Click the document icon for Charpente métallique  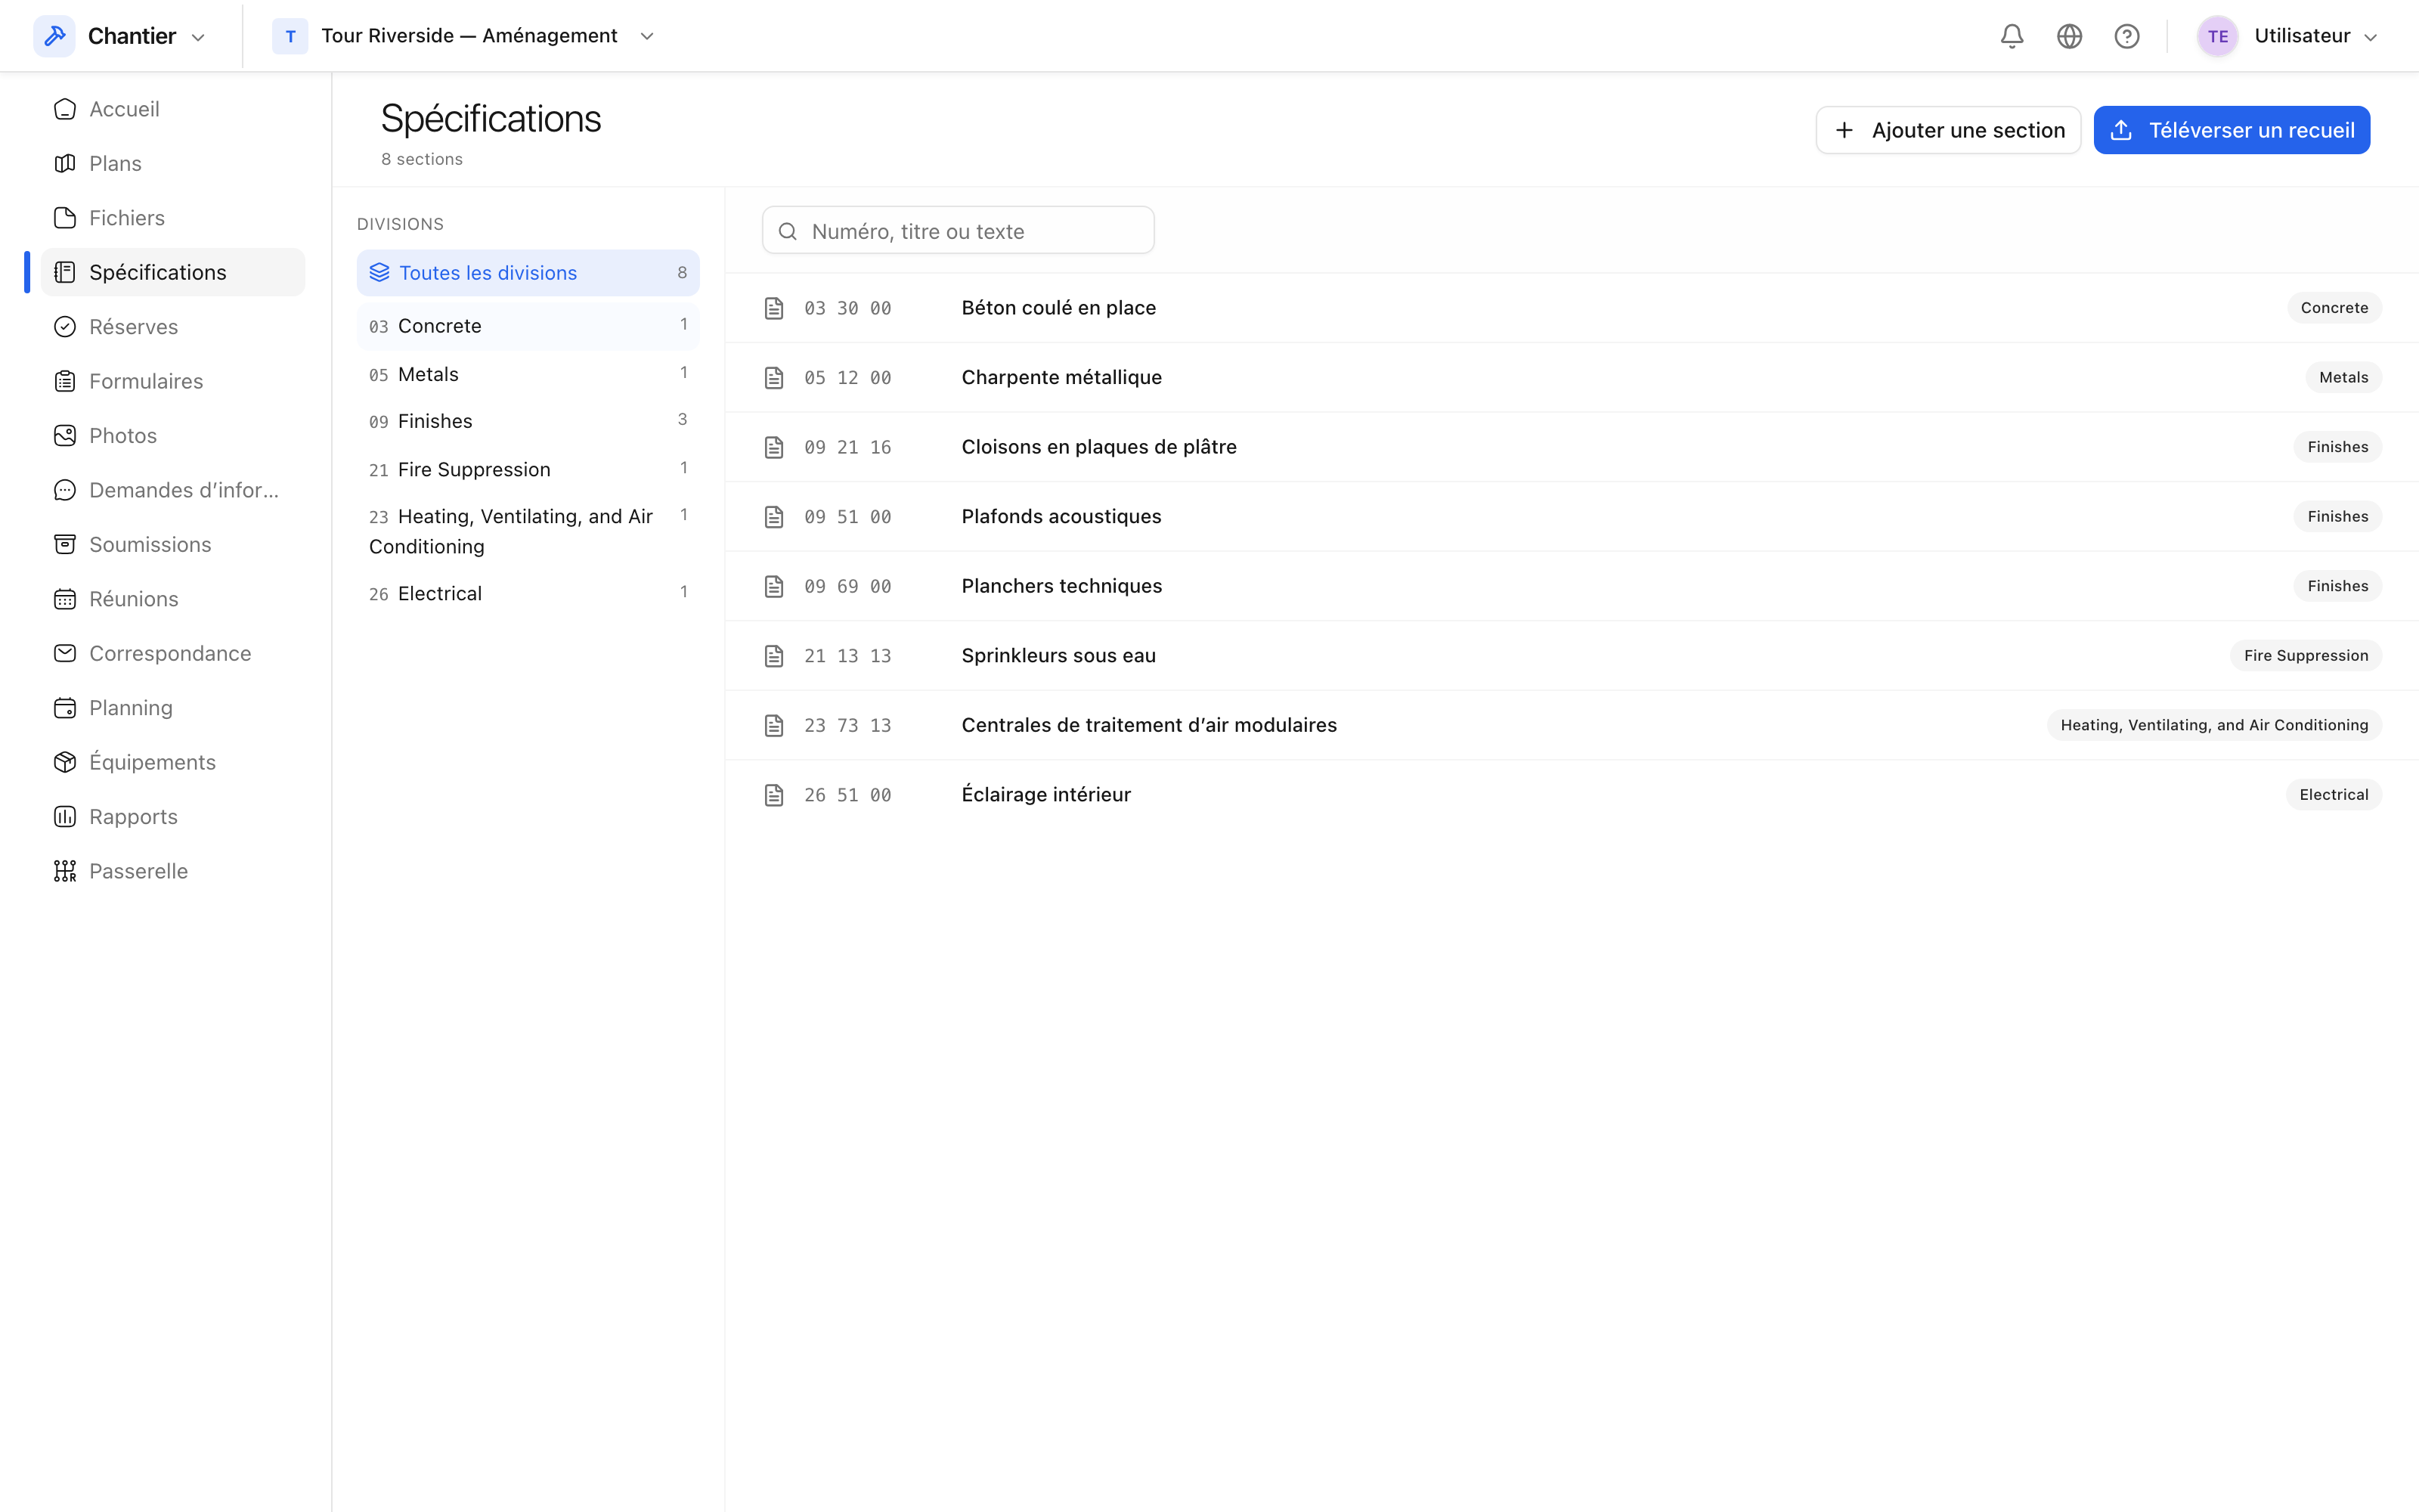click(x=773, y=377)
